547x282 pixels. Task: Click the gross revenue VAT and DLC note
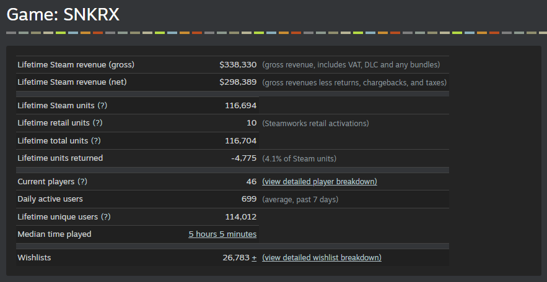click(351, 65)
